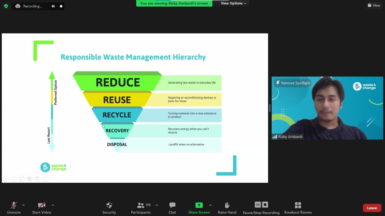
Task: Open the View Options dropdown
Action: pyautogui.click(x=233, y=3)
